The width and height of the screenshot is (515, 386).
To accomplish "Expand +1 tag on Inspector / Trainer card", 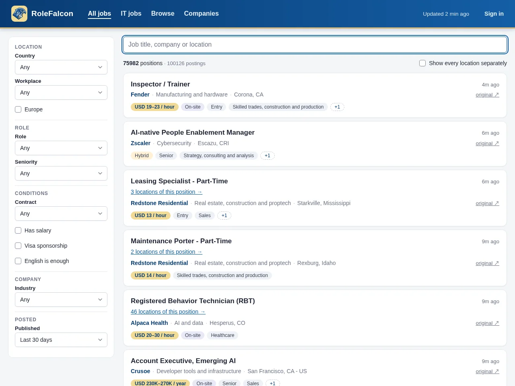I will [x=337, y=107].
